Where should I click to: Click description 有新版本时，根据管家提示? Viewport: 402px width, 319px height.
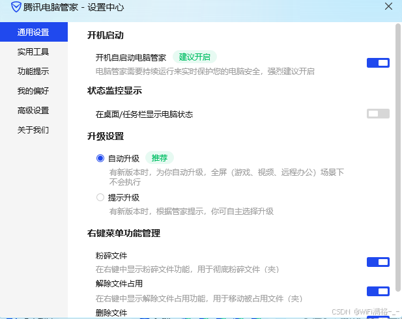point(192,212)
